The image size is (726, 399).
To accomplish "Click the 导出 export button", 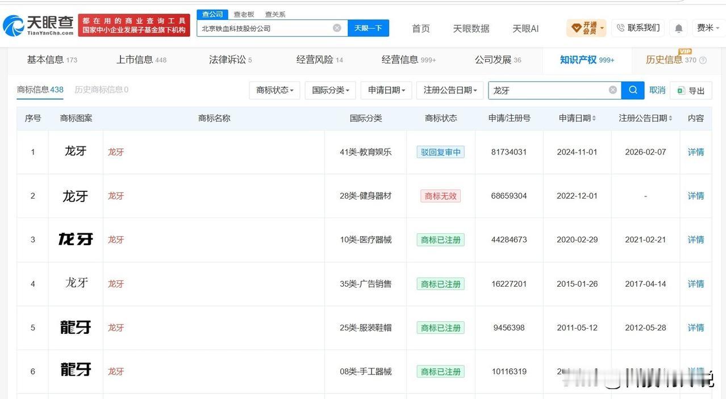I will (691, 90).
